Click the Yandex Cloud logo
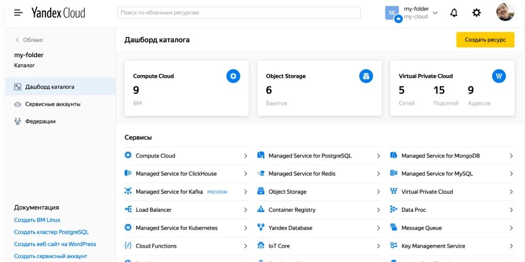The image size is (525, 262). click(x=58, y=13)
